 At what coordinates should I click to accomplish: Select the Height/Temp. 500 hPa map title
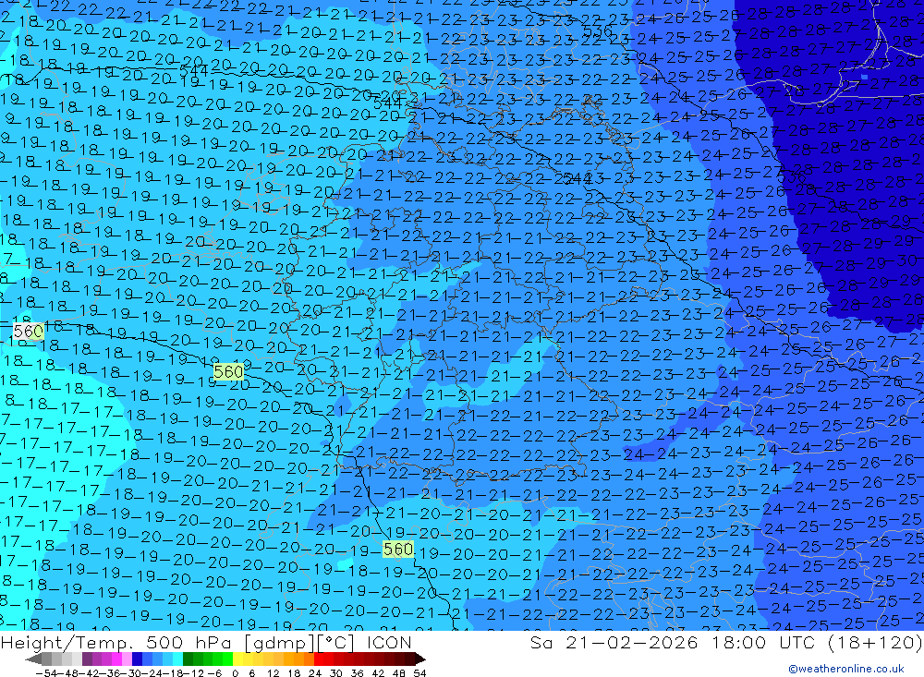(206, 642)
